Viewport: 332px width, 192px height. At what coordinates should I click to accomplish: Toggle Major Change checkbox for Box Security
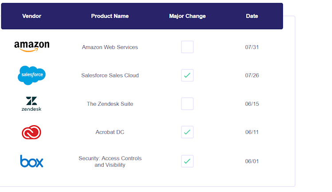tap(187, 161)
